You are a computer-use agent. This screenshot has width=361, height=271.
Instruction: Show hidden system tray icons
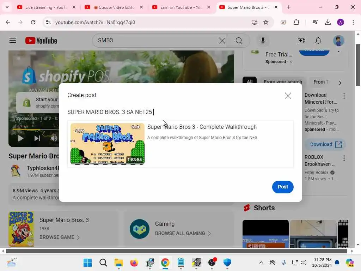(261, 263)
